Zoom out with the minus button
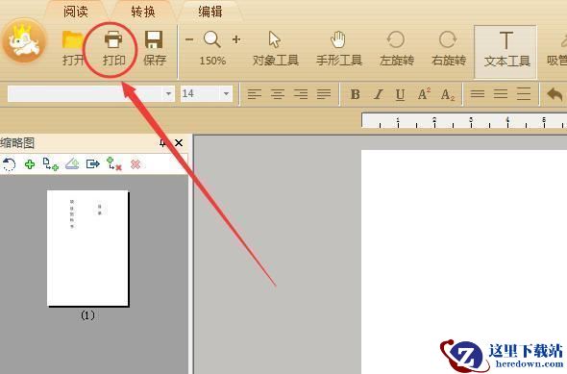The height and width of the screenshot is (374, 567). 189,39
